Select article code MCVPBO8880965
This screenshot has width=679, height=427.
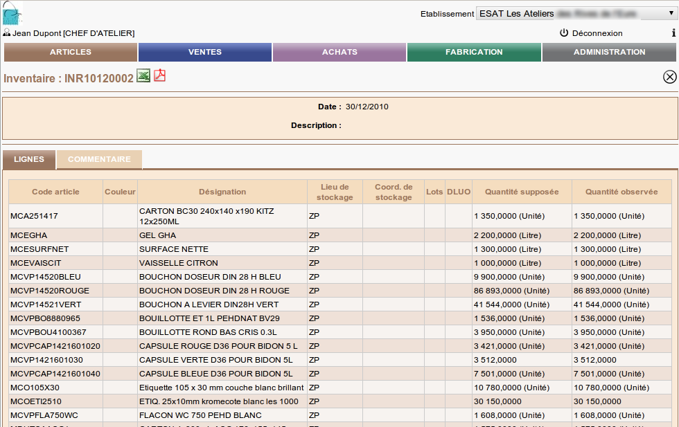(x=45, y=318)
